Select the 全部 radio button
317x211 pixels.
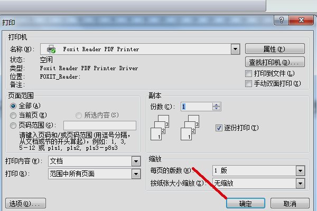click(13, 106)
